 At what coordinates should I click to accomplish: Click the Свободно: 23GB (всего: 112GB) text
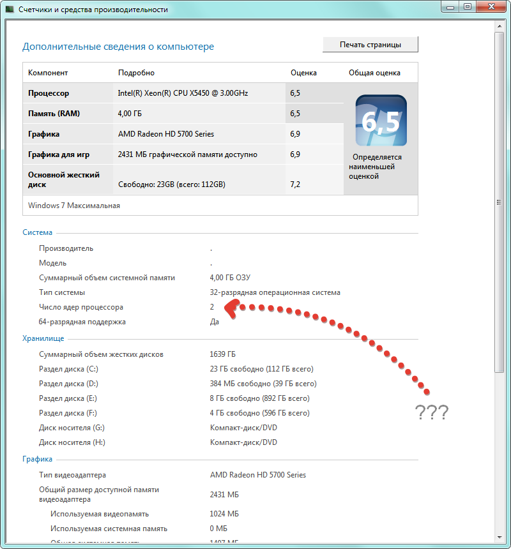172,184
